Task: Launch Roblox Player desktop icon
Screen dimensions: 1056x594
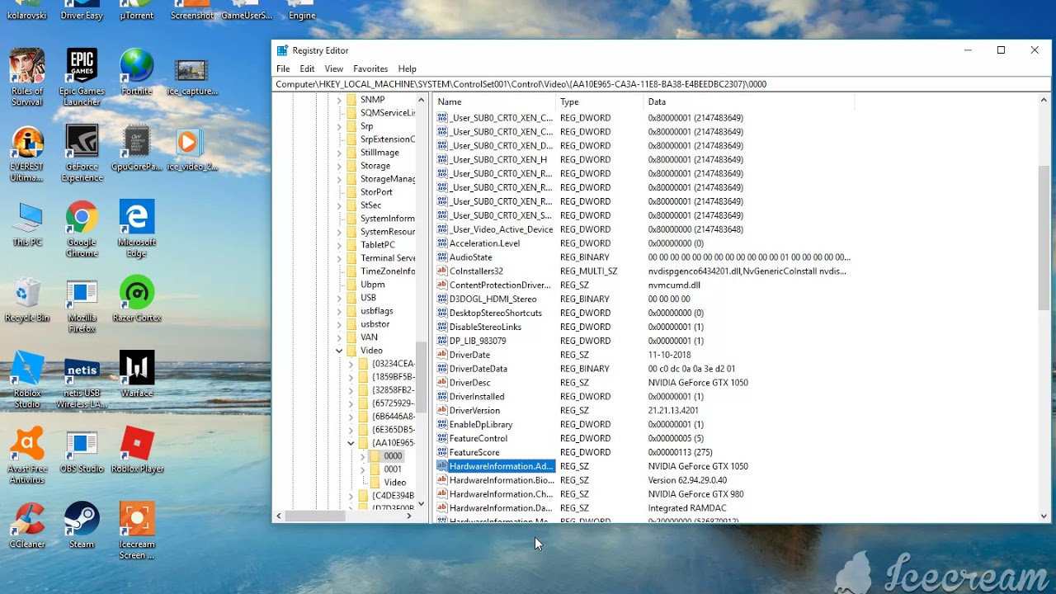Action: click(x=136, y=450)
